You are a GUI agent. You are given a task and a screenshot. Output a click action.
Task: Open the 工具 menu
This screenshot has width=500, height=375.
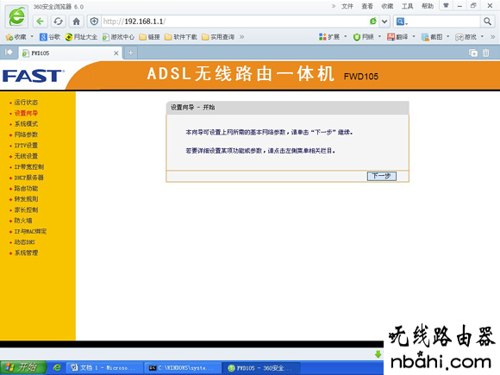407,6
